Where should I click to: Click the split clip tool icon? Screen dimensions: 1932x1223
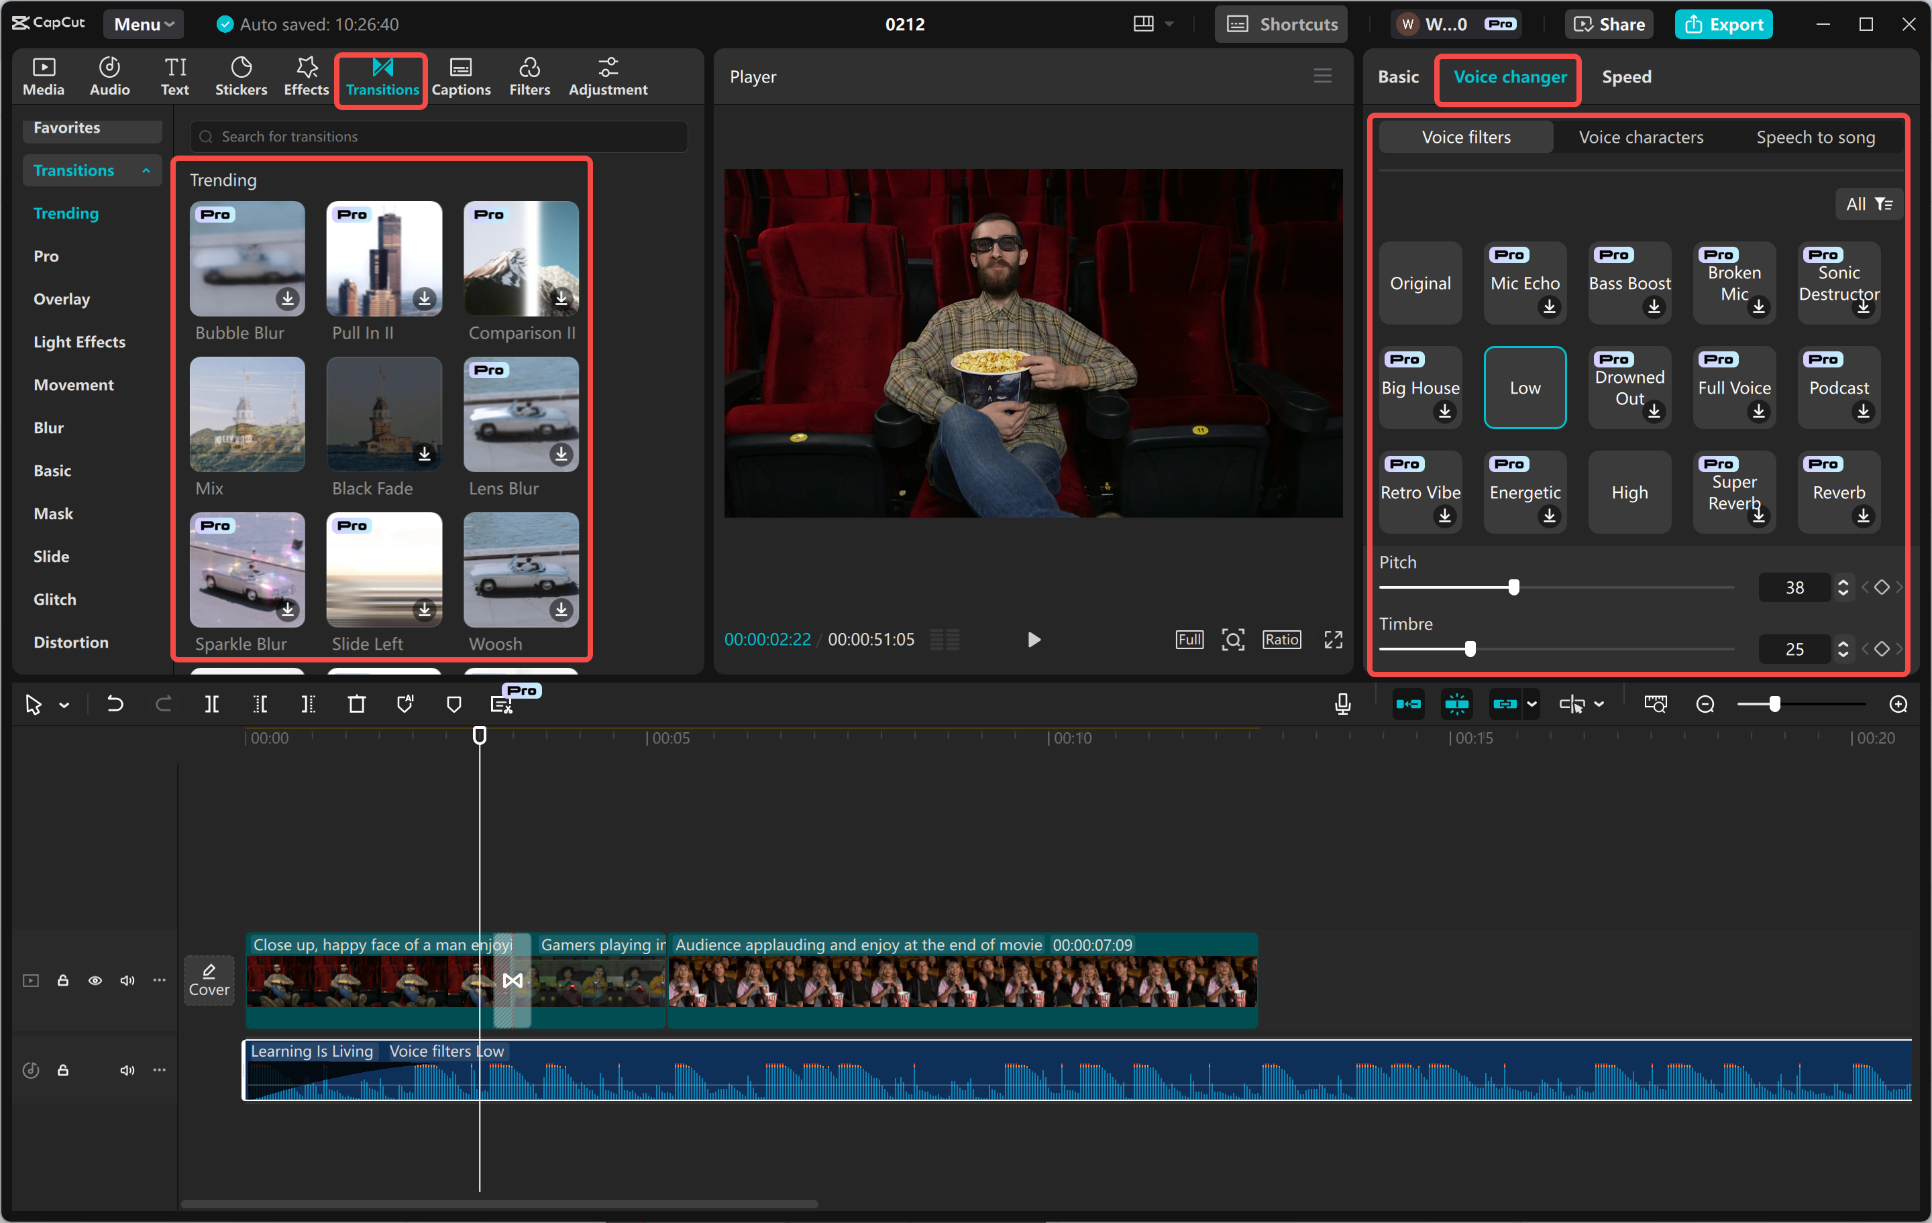[211, 704]
